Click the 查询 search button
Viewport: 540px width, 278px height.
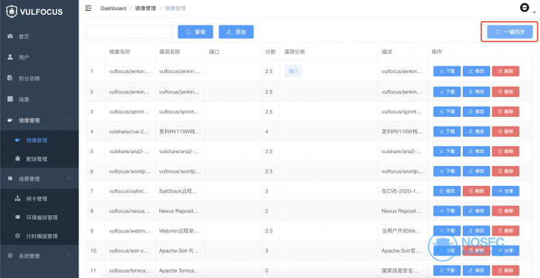pyautogui.click(x=195, y=32)
